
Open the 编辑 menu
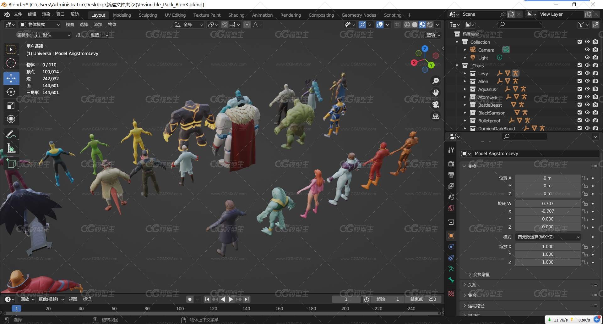click(32, 14)
